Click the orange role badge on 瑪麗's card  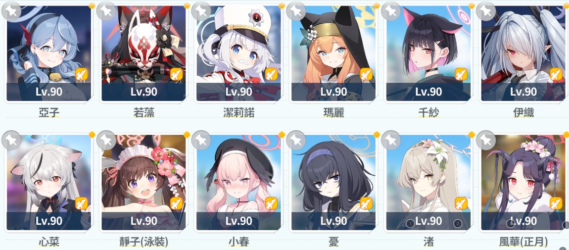click(366, 74)
